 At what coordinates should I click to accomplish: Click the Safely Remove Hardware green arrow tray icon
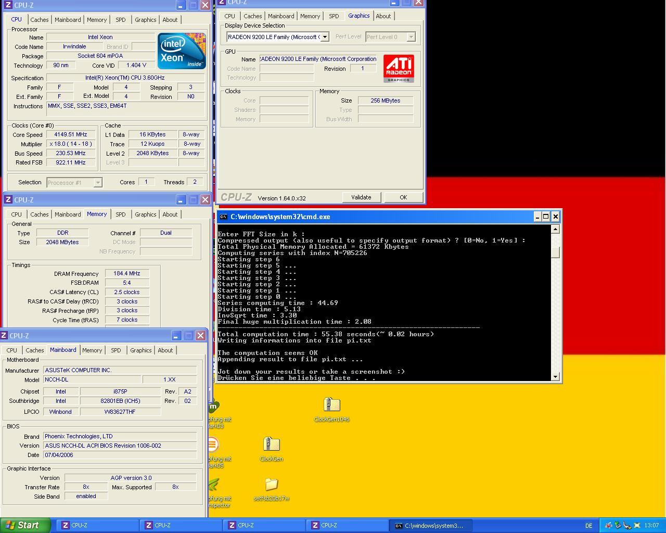[618, 525]
